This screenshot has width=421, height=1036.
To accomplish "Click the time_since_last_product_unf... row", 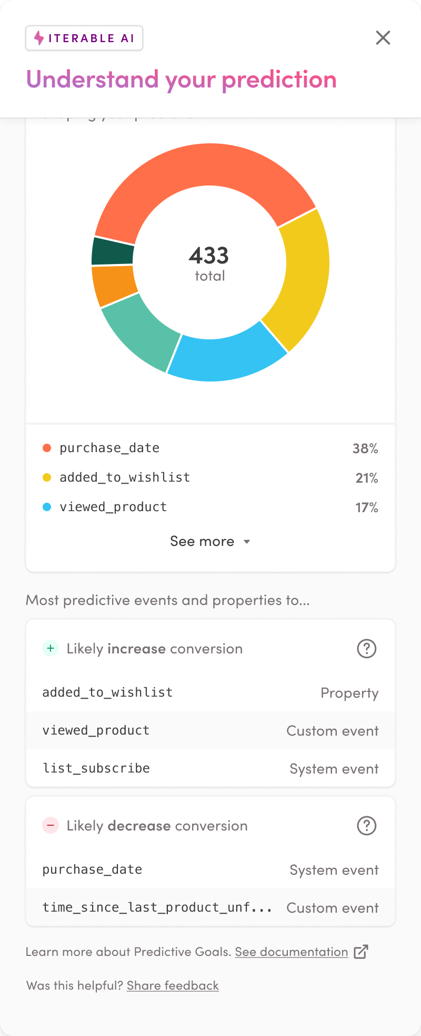I will (210, 907).
